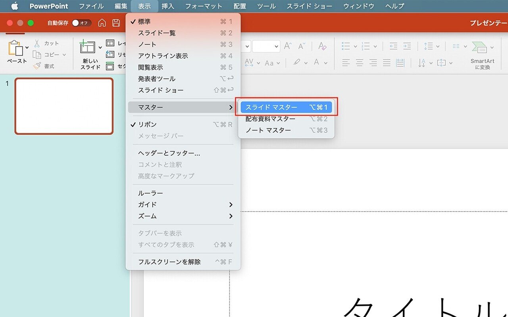Align text left
The width and height of the screenshot is (508, 317).
click(x=346, y=63)
